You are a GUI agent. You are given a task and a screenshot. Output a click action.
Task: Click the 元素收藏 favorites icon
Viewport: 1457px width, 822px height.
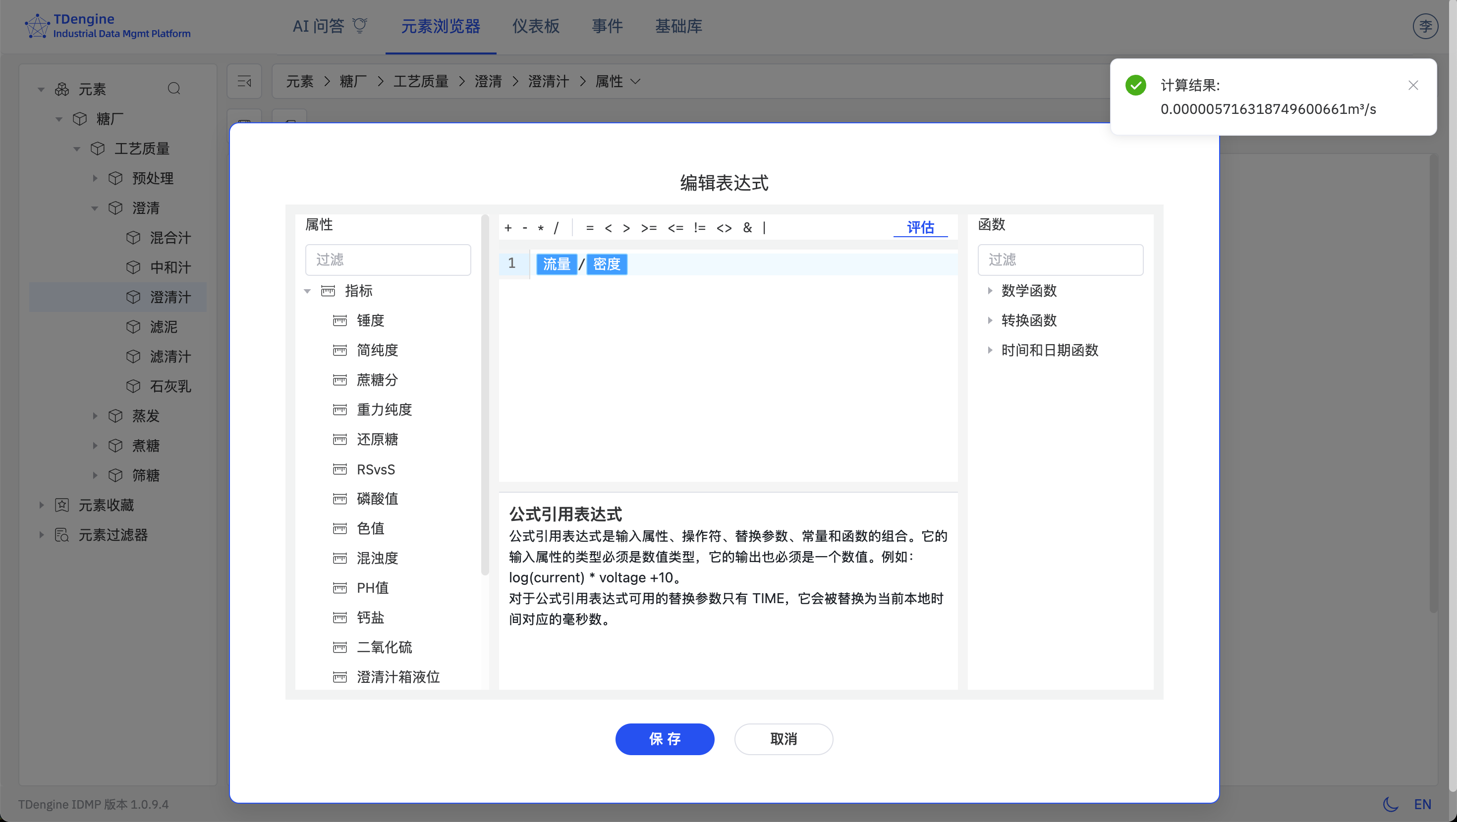tap(62, 505)
